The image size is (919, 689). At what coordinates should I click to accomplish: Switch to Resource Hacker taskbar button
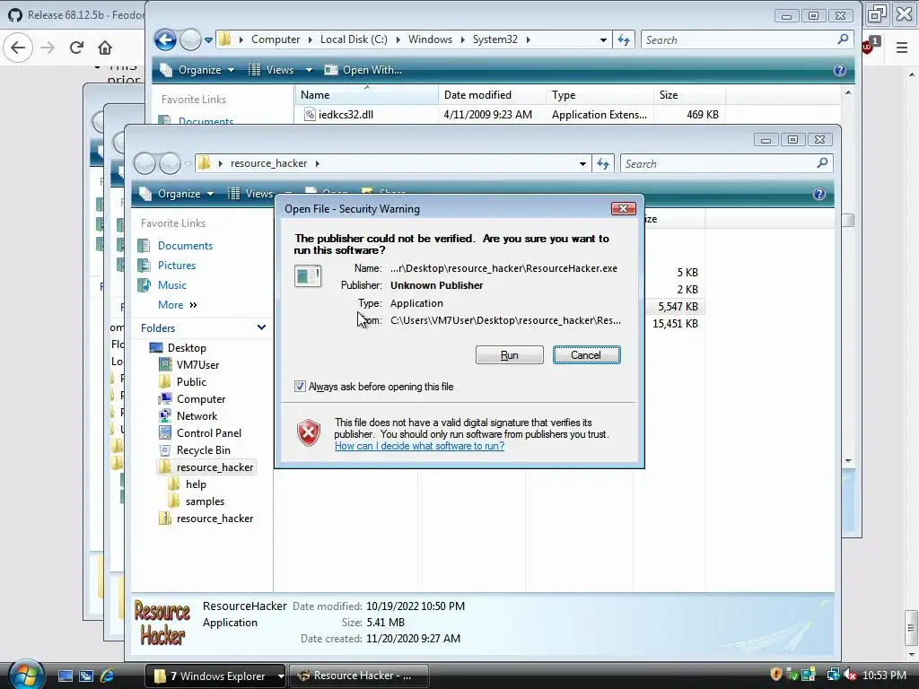pyautogui.click(x=359, y=676)
